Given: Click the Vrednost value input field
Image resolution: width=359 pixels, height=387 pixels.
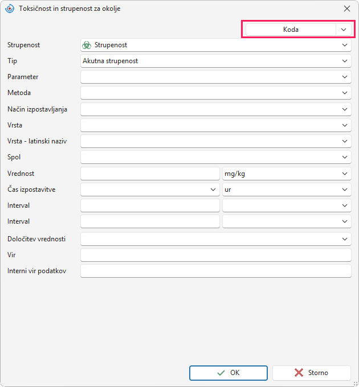Looking at the screenshot, I should [150, 174].
